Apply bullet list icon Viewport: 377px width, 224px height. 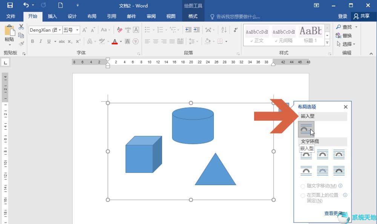(147, 30)
